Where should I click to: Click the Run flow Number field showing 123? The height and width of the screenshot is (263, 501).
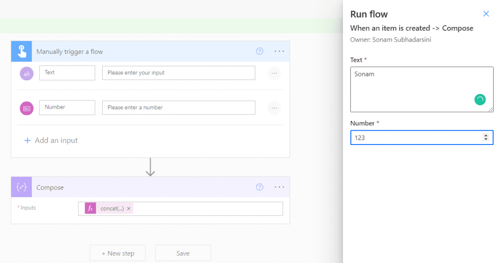point(422,138)
